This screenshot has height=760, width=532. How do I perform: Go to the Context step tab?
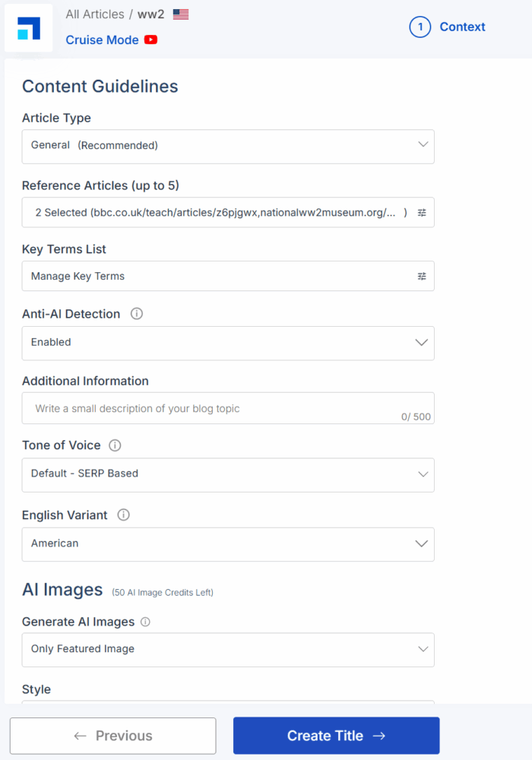click(448, 27)
